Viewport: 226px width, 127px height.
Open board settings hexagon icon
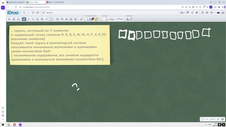coord(197,13)
